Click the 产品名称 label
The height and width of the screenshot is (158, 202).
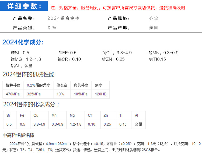coord(24,18)
